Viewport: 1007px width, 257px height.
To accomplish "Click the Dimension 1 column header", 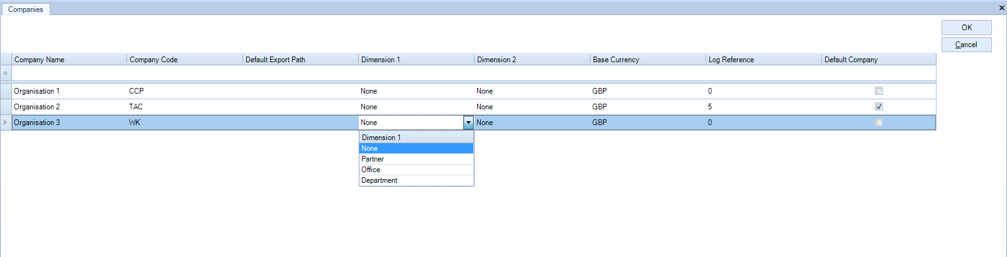I will pos(417,59).
